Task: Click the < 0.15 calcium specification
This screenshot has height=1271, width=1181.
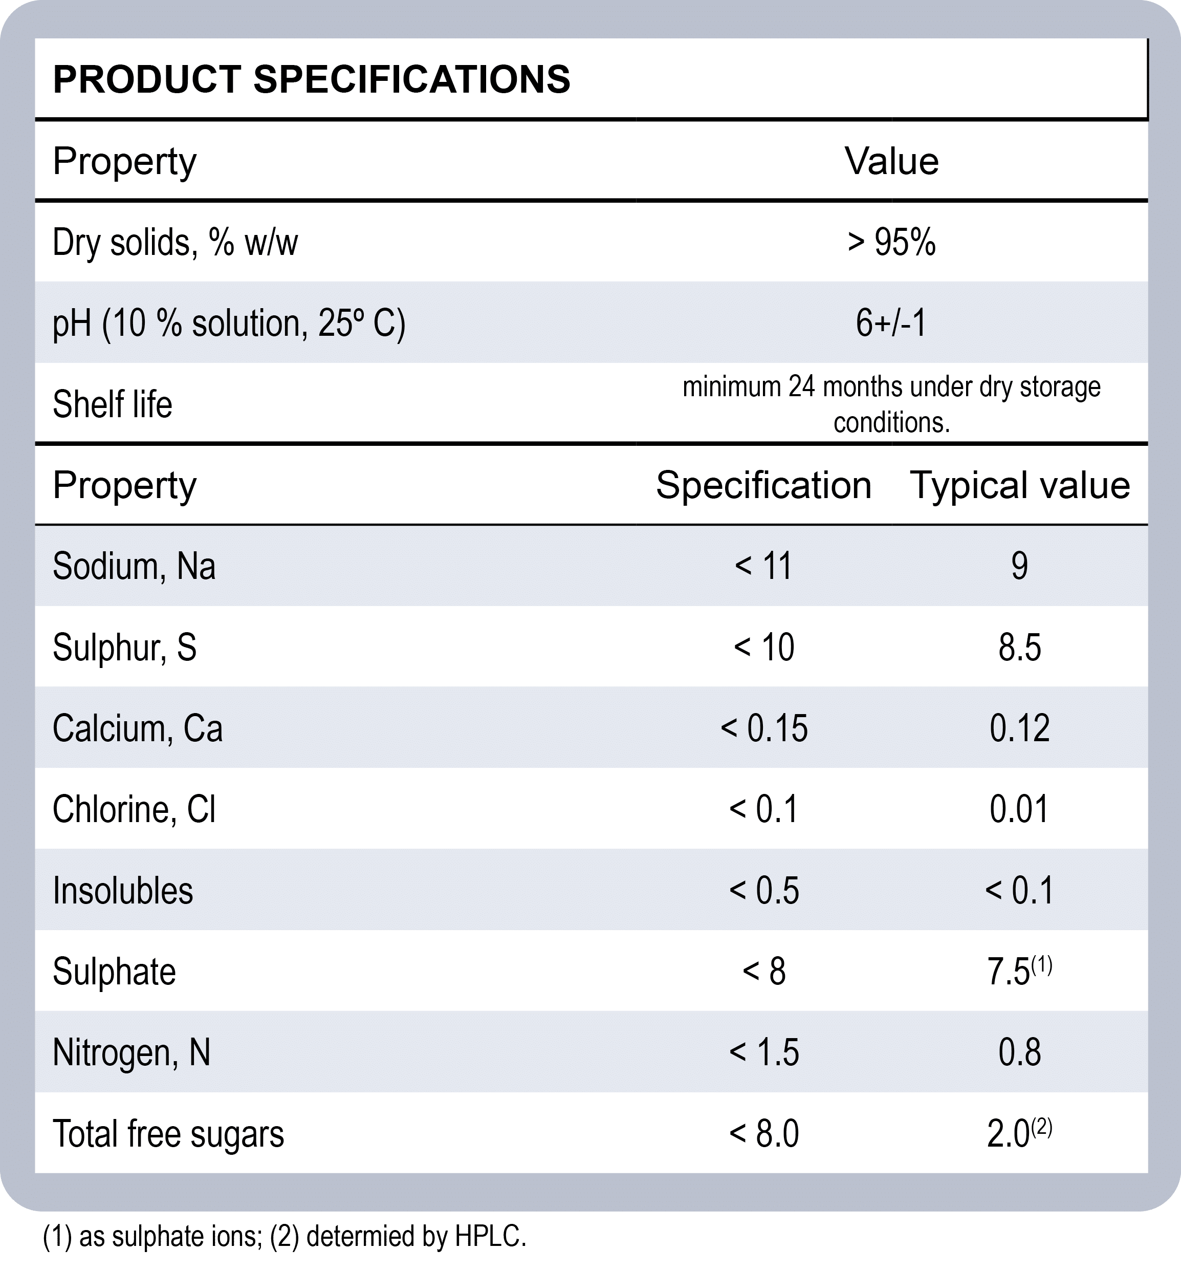Action: 763,728
